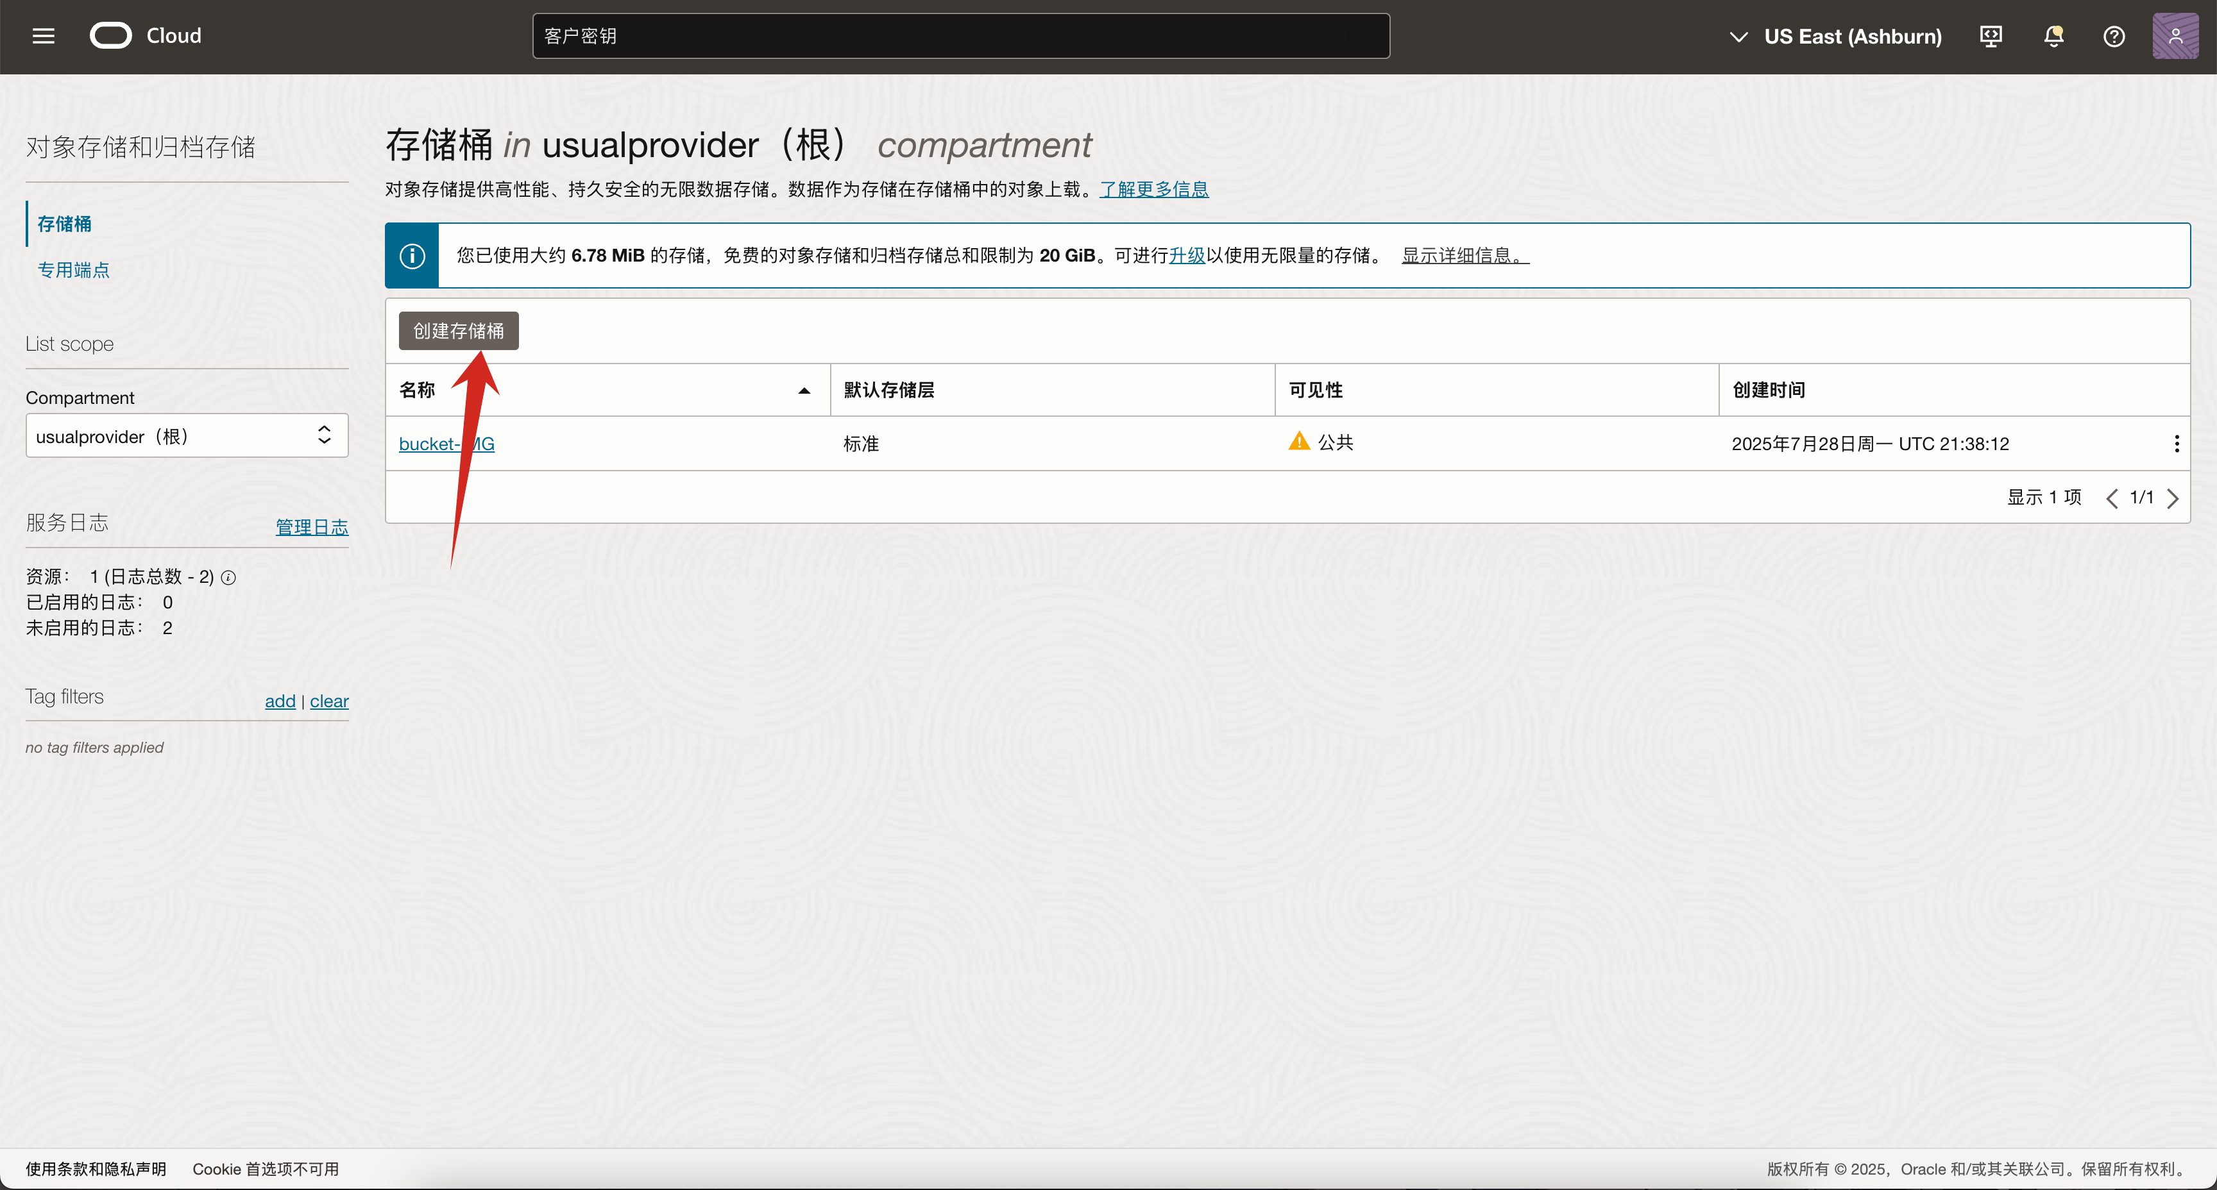Open the bucket-MG bucket link

click(446, 443)
